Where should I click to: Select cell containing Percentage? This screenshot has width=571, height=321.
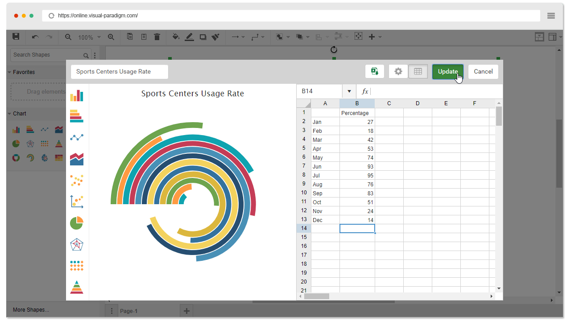[x=357, y=113]
